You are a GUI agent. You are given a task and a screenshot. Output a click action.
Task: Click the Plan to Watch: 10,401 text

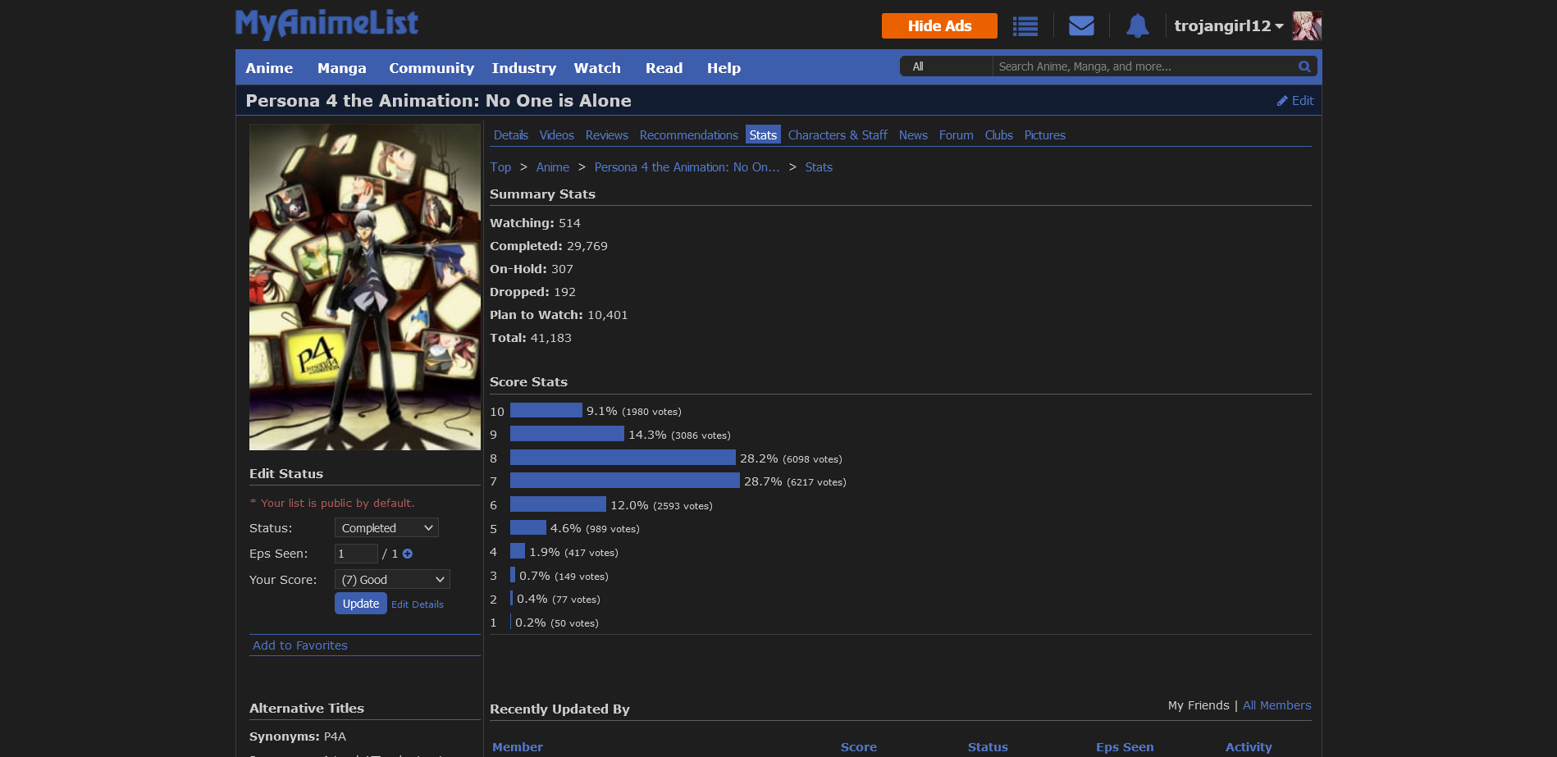(559, 315)
